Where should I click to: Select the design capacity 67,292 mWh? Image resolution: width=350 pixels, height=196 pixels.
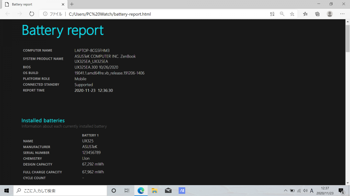(93, 164)
